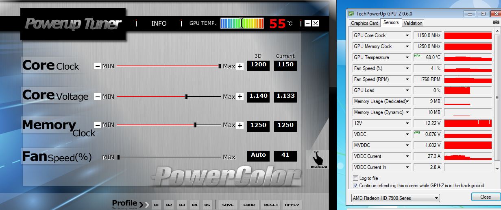The height and width of the screenshot is (210, 501).
Task: Enable the Log to file checkbox
Action: click(x=356, y=178)
